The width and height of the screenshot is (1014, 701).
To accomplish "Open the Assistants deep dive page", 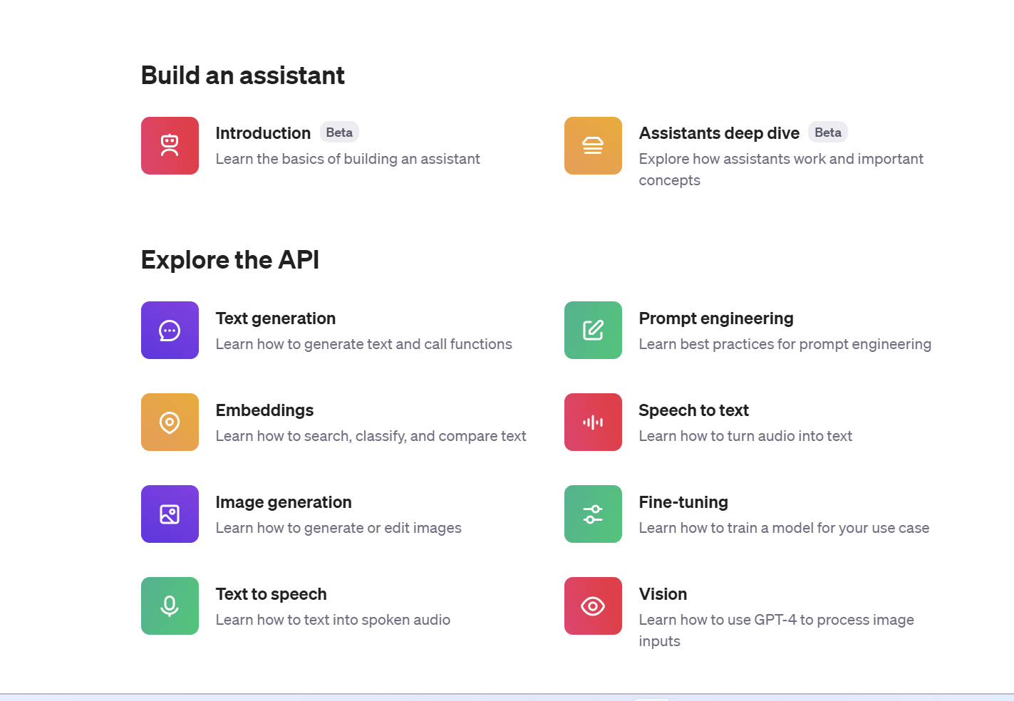I will 719,133.
